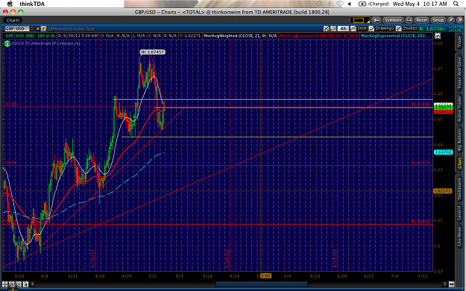
Task: Click the bottom-right corner scroll-to-end icon
Action: click(x=451, y=284)
